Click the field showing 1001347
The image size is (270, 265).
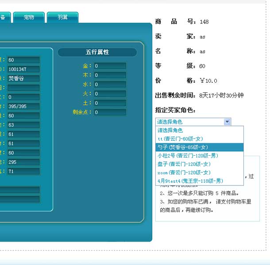click(23, 69)
